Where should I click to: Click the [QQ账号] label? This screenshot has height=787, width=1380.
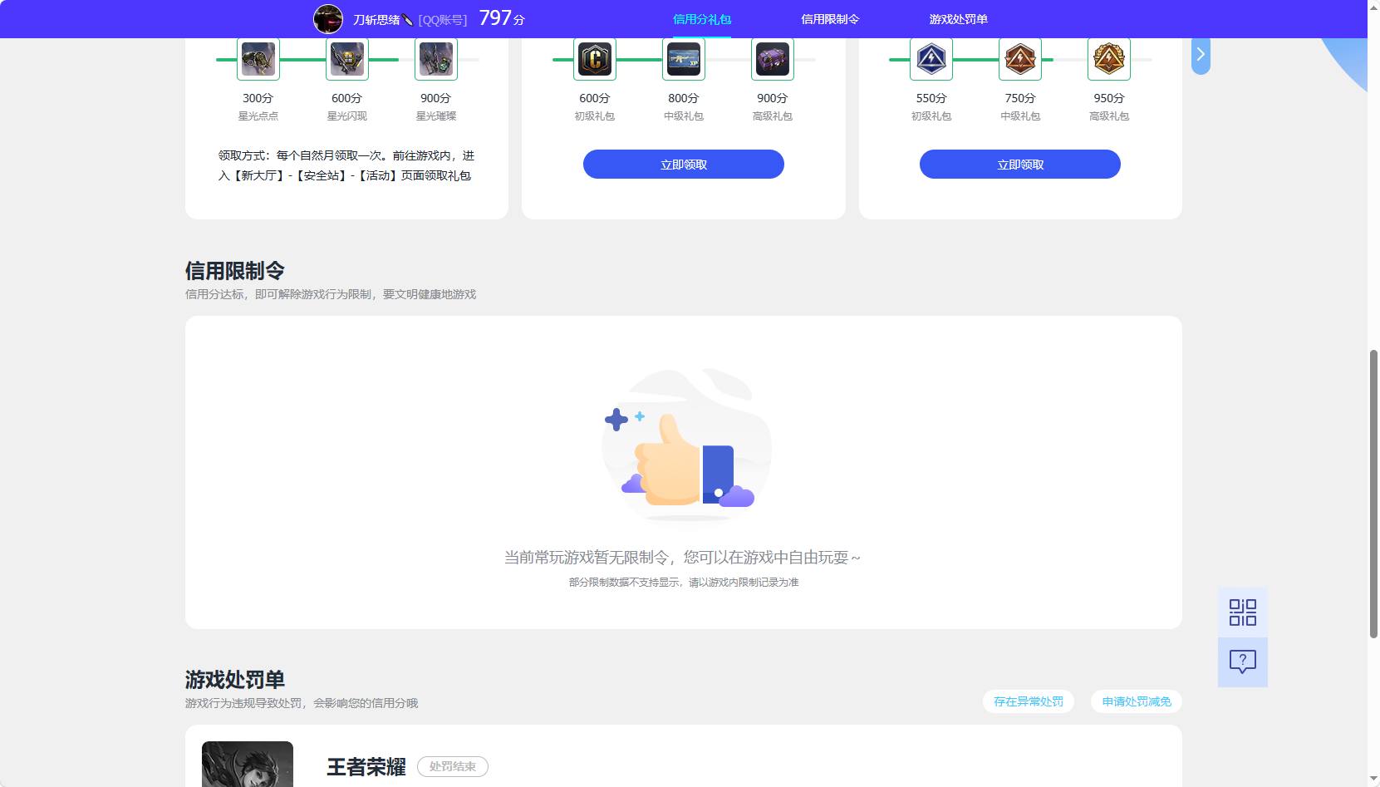[x=443, y=19]
